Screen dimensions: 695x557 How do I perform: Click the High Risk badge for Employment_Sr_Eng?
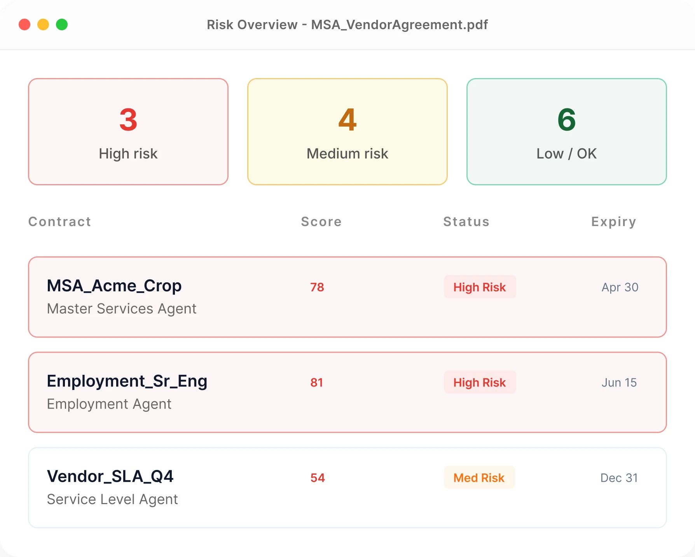pyautogui.click(x=480, y=382)
